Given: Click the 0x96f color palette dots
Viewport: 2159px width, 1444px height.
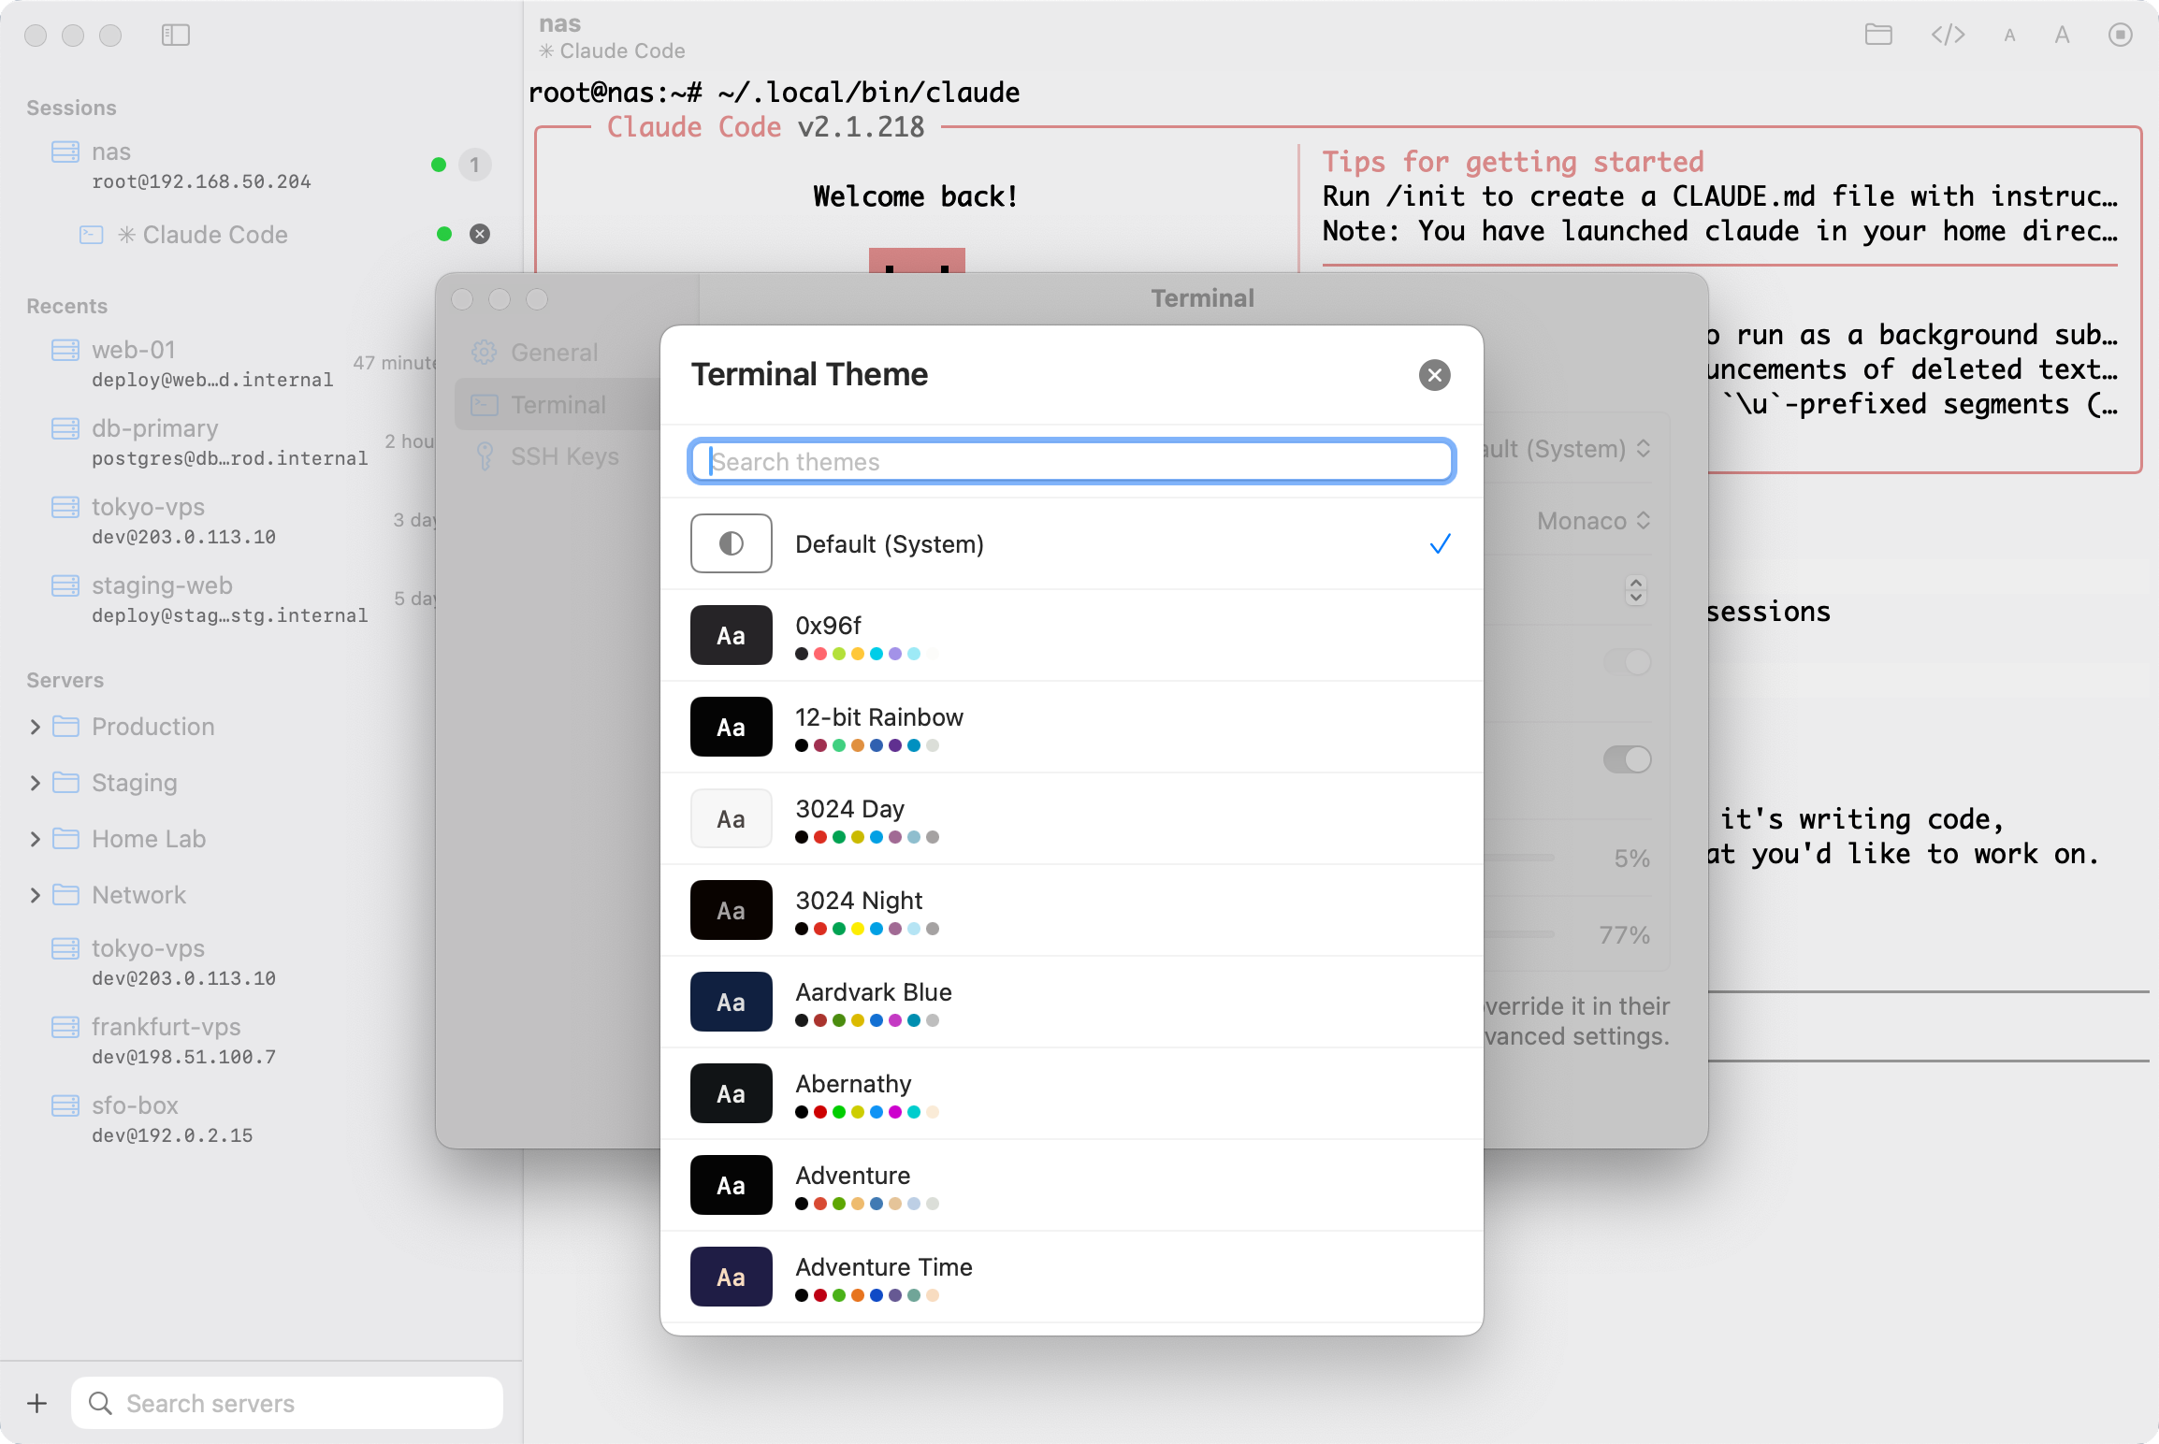Looking at the screenshot, I should [x=866, y=654].
